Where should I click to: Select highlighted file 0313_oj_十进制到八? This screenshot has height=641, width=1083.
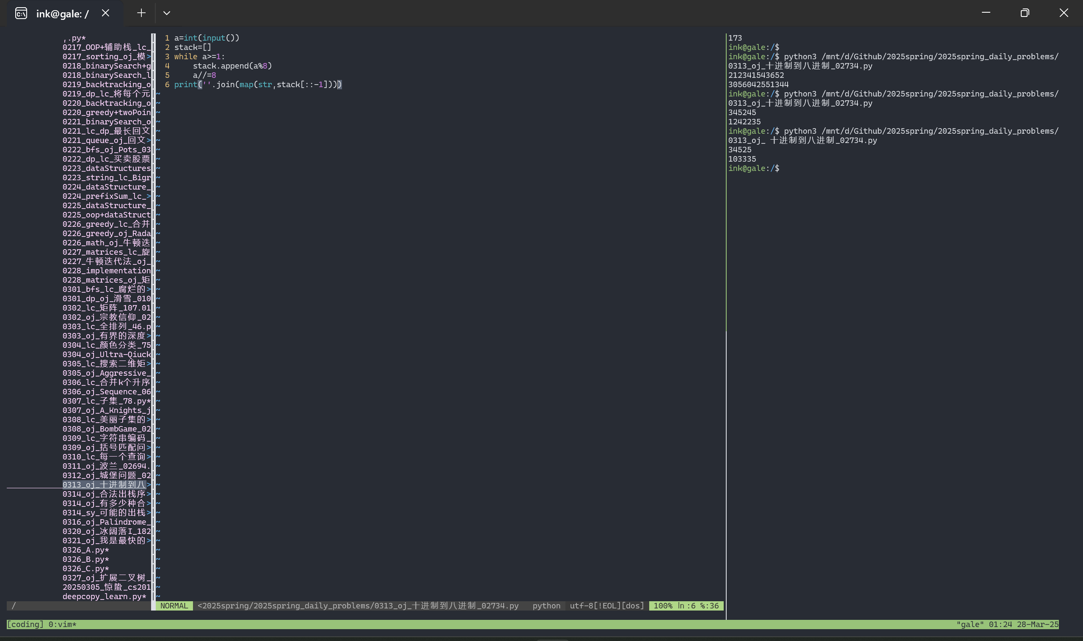click(107, 484)
